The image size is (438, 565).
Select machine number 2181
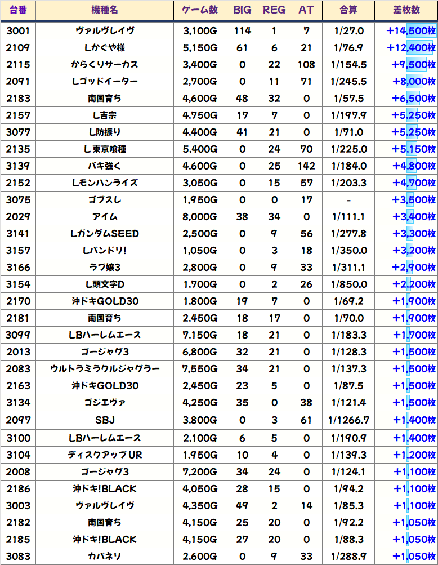pos(18,318)
